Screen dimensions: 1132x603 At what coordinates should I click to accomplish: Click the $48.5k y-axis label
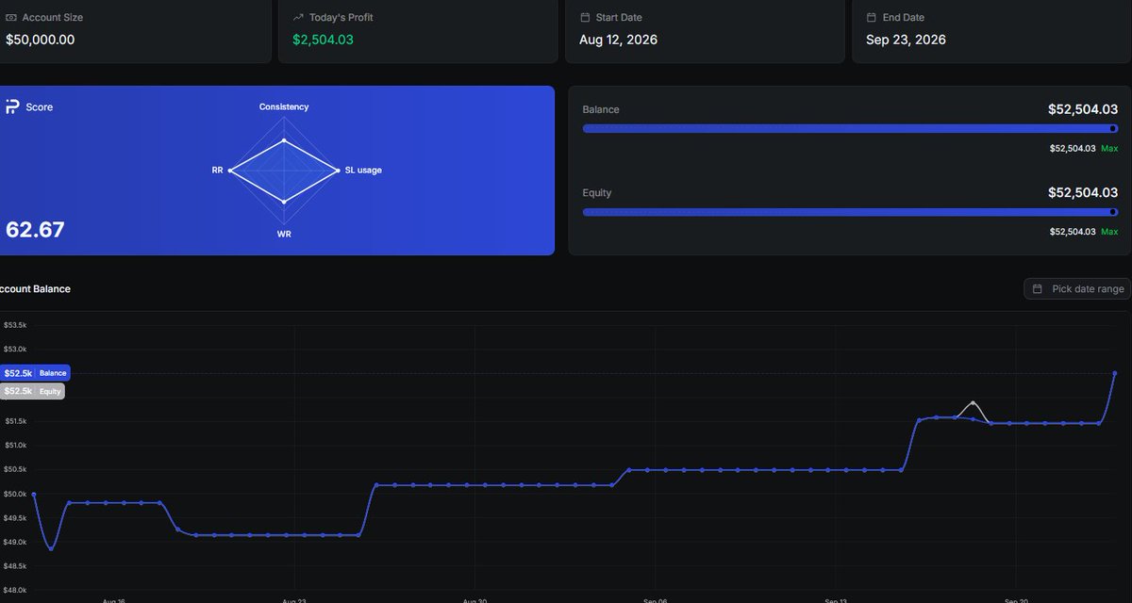point(15,566)
